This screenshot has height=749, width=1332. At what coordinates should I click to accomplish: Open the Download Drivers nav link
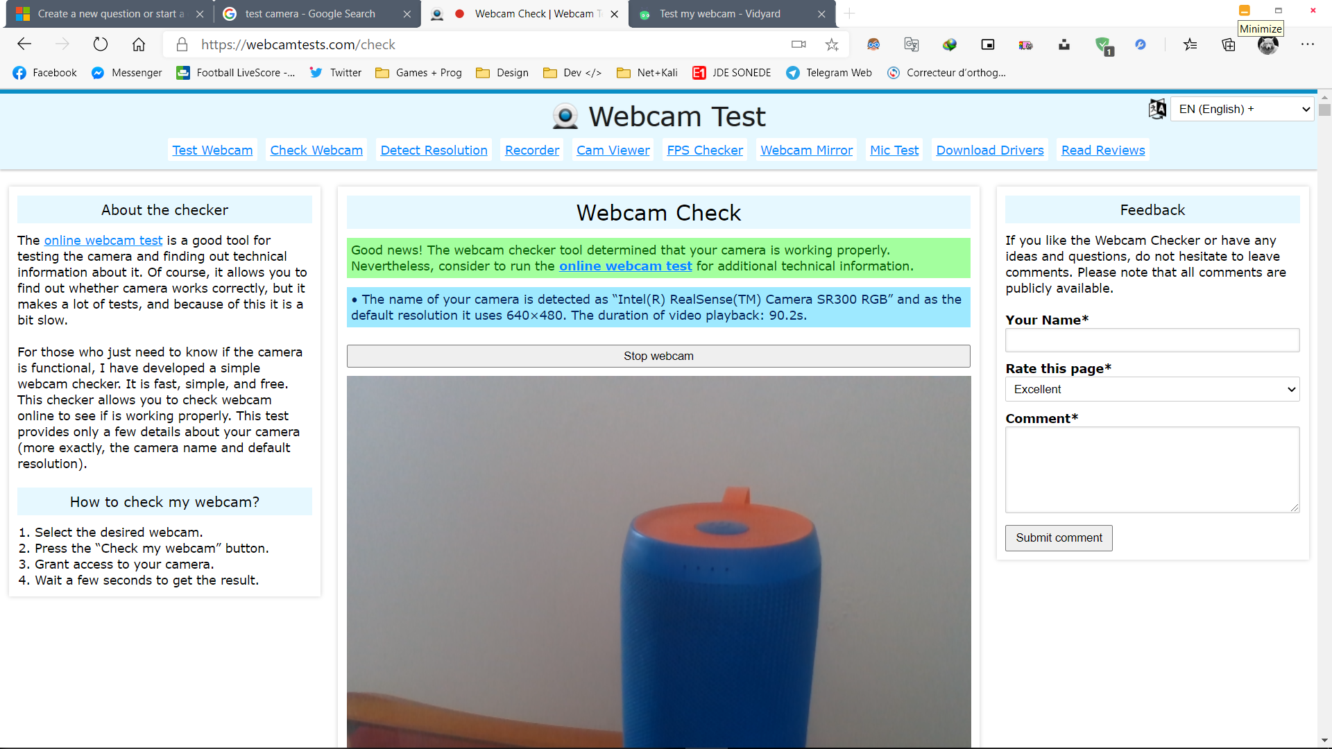click(x=990, y=150)
